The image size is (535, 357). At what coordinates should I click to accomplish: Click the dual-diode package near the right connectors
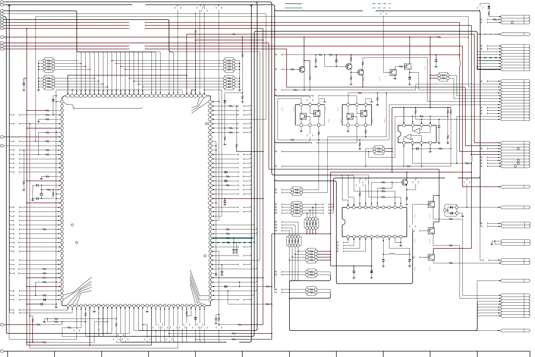451,210
